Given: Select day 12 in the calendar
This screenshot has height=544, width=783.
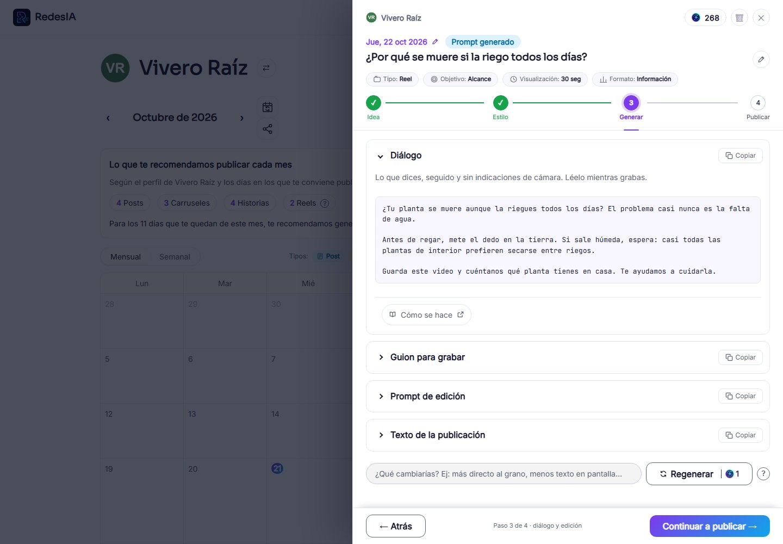Looking at the screenshot, I should tap(142, 430).
